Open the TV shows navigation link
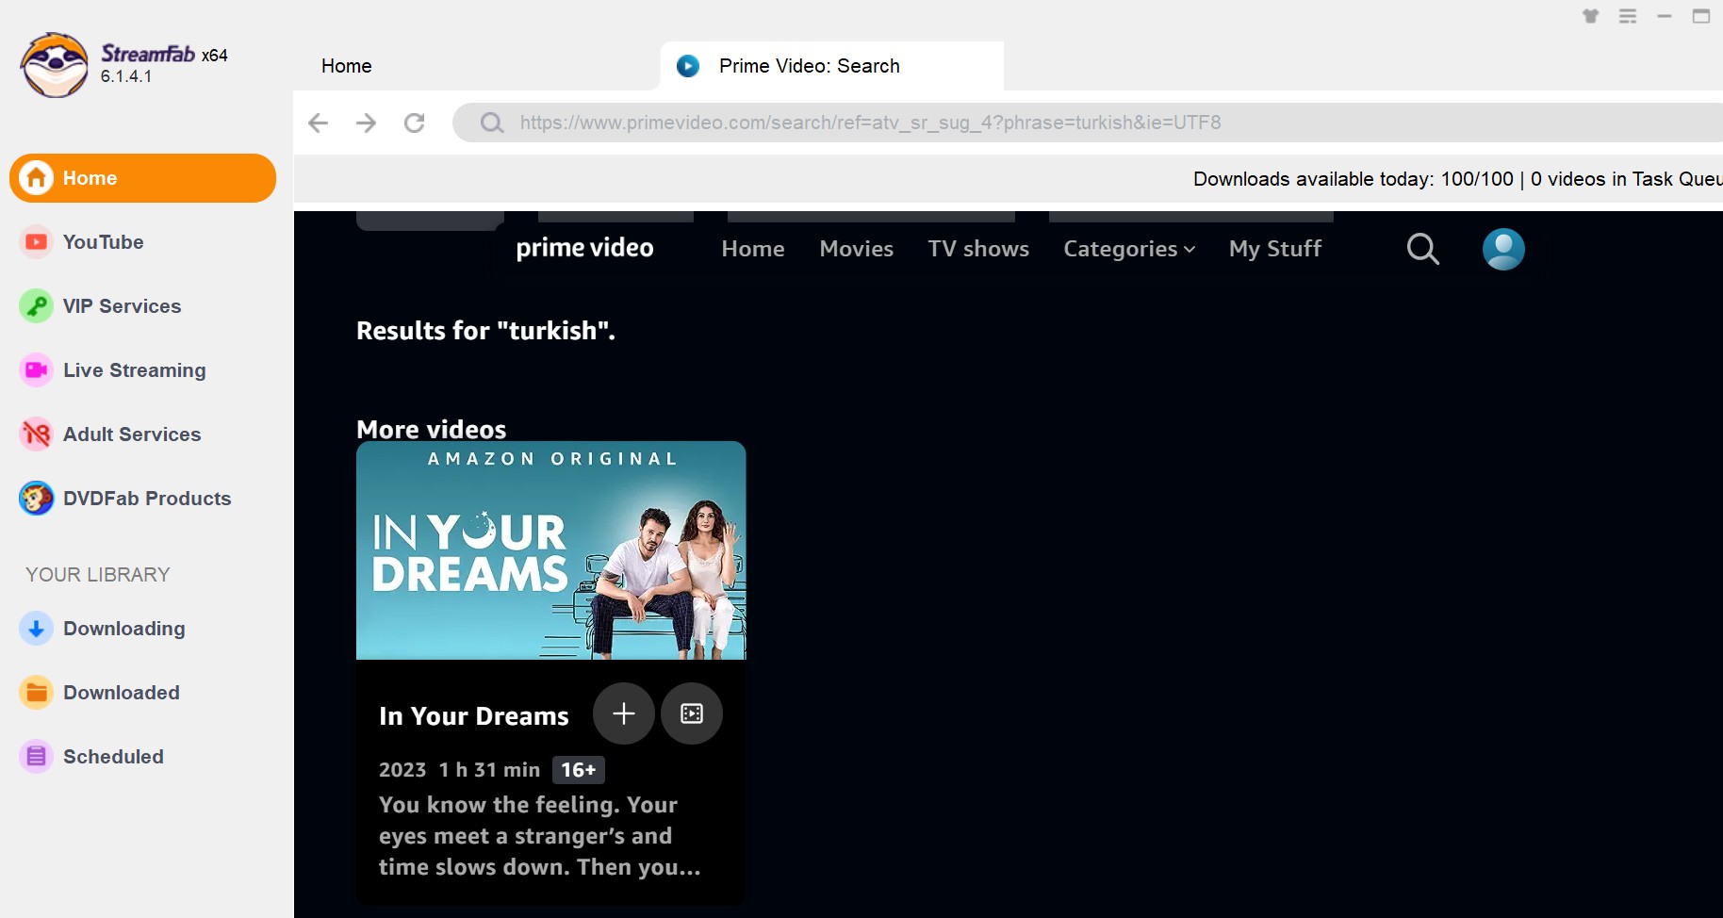Screen dimensions: 1723x918 click(978, 249)
